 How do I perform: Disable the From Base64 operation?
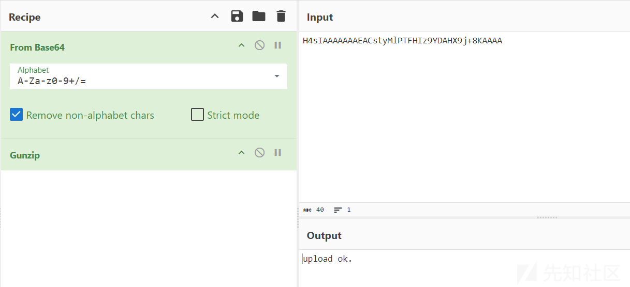click(x=260, y=45)
